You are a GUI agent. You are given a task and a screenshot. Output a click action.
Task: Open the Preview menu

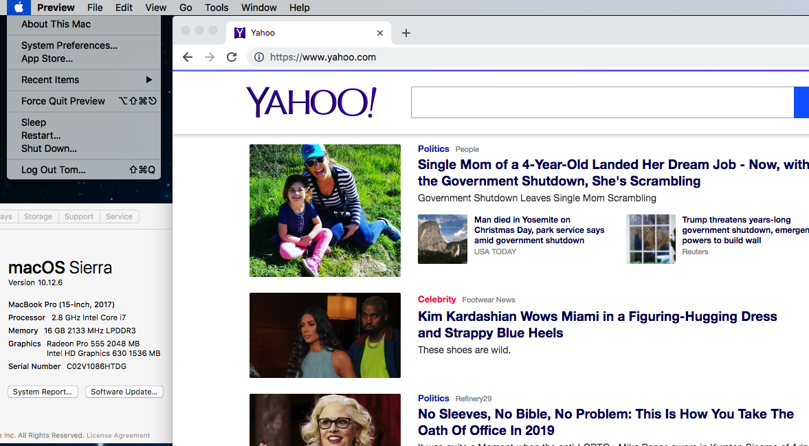56,8
